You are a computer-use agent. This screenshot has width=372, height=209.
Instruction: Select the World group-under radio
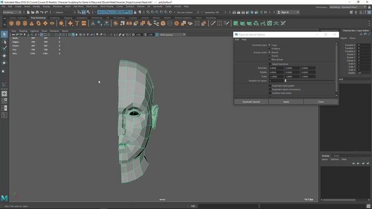tap(269, 56)
